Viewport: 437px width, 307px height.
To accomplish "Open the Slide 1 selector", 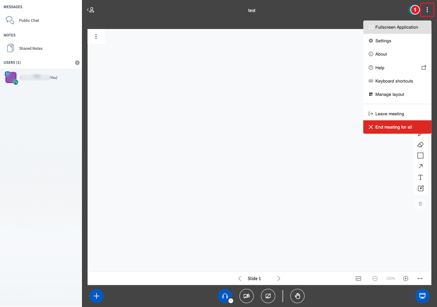I will (x=254, y=278).
